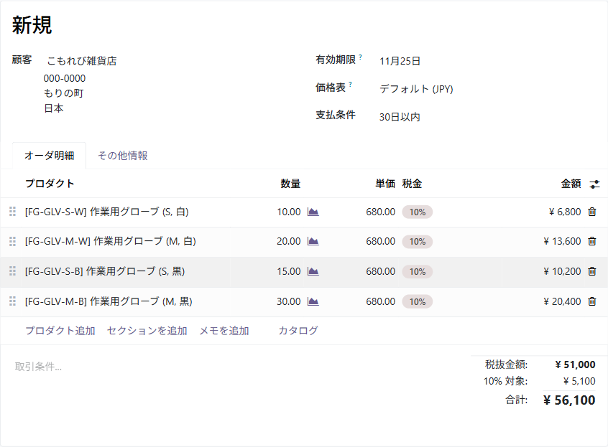This screenshot has width=608, height=447.
Task: Click unit price 680.00 in FG-GLV-M-B row
Action: (x=380, y=301)
